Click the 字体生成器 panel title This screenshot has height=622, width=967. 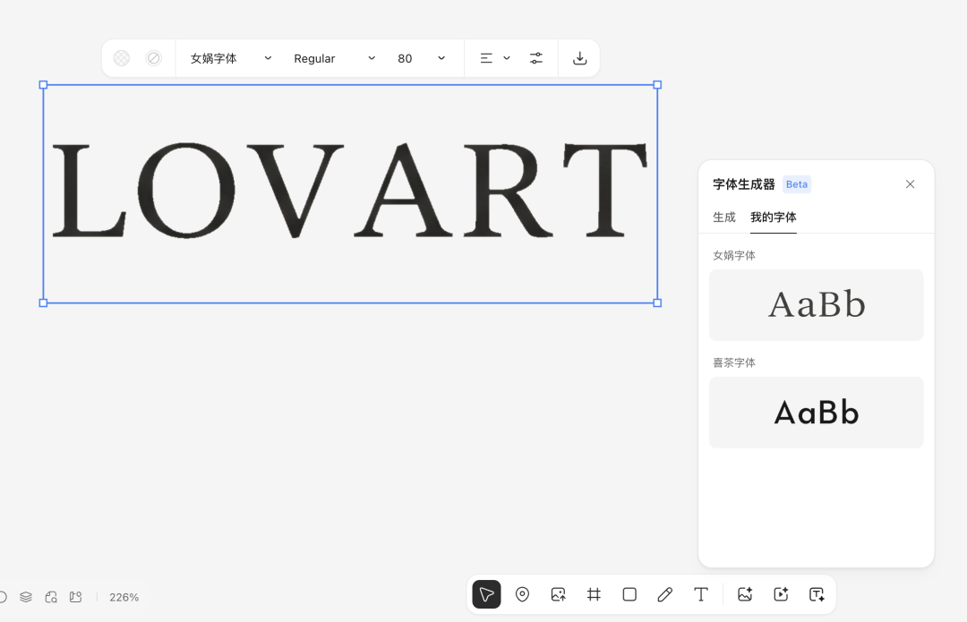tap(744, 184)
